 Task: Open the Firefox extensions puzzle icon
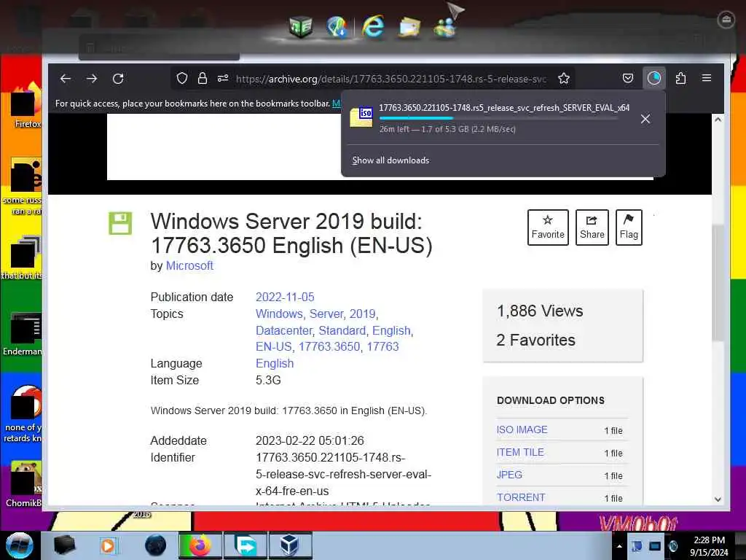click(x=681, y=78)
